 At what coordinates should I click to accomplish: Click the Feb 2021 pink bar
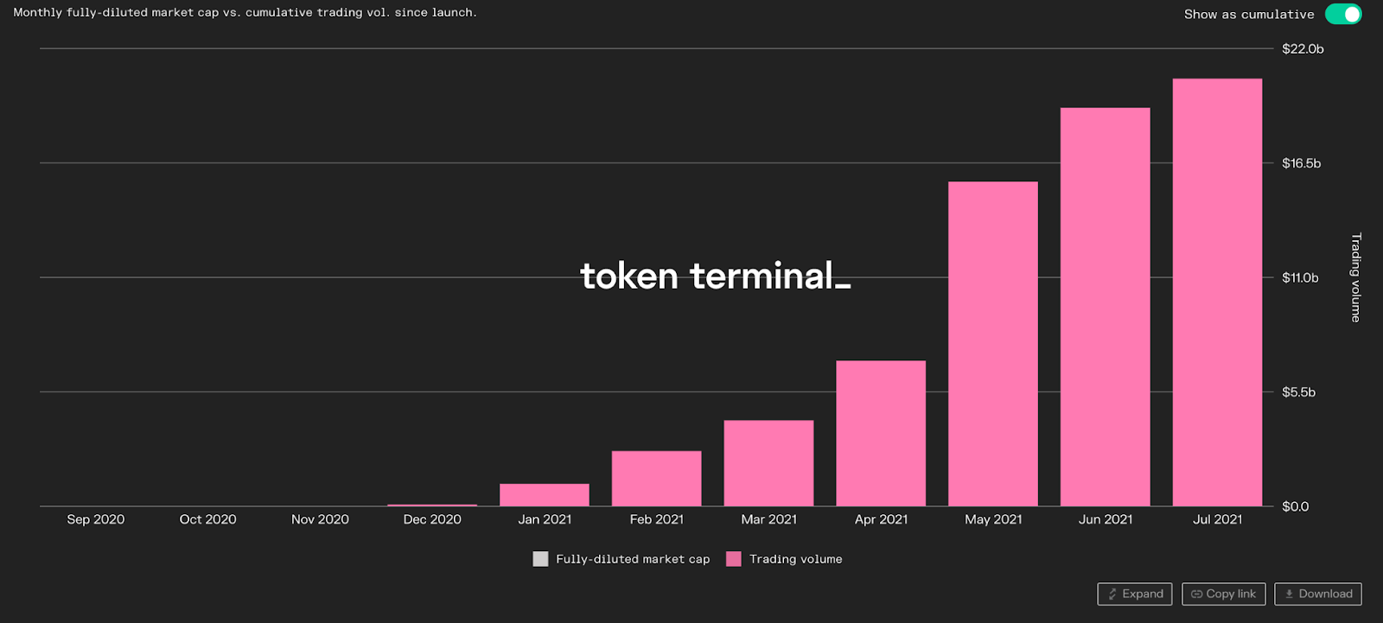point(656,479)
